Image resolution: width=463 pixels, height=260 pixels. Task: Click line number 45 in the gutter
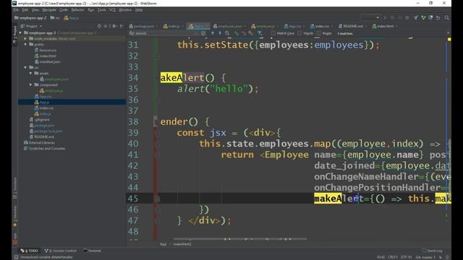[x=133, y=199]
